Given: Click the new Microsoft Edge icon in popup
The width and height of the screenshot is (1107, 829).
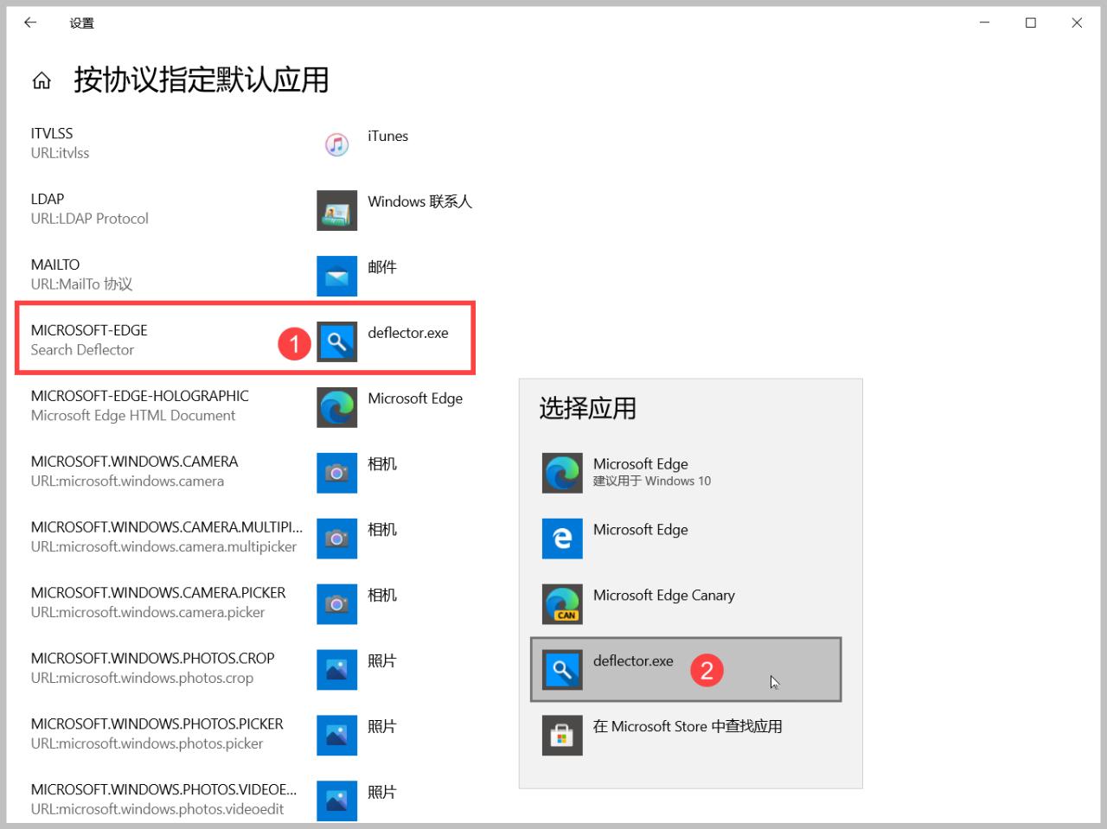Looking at the screenshot, I should click(562, 473).
